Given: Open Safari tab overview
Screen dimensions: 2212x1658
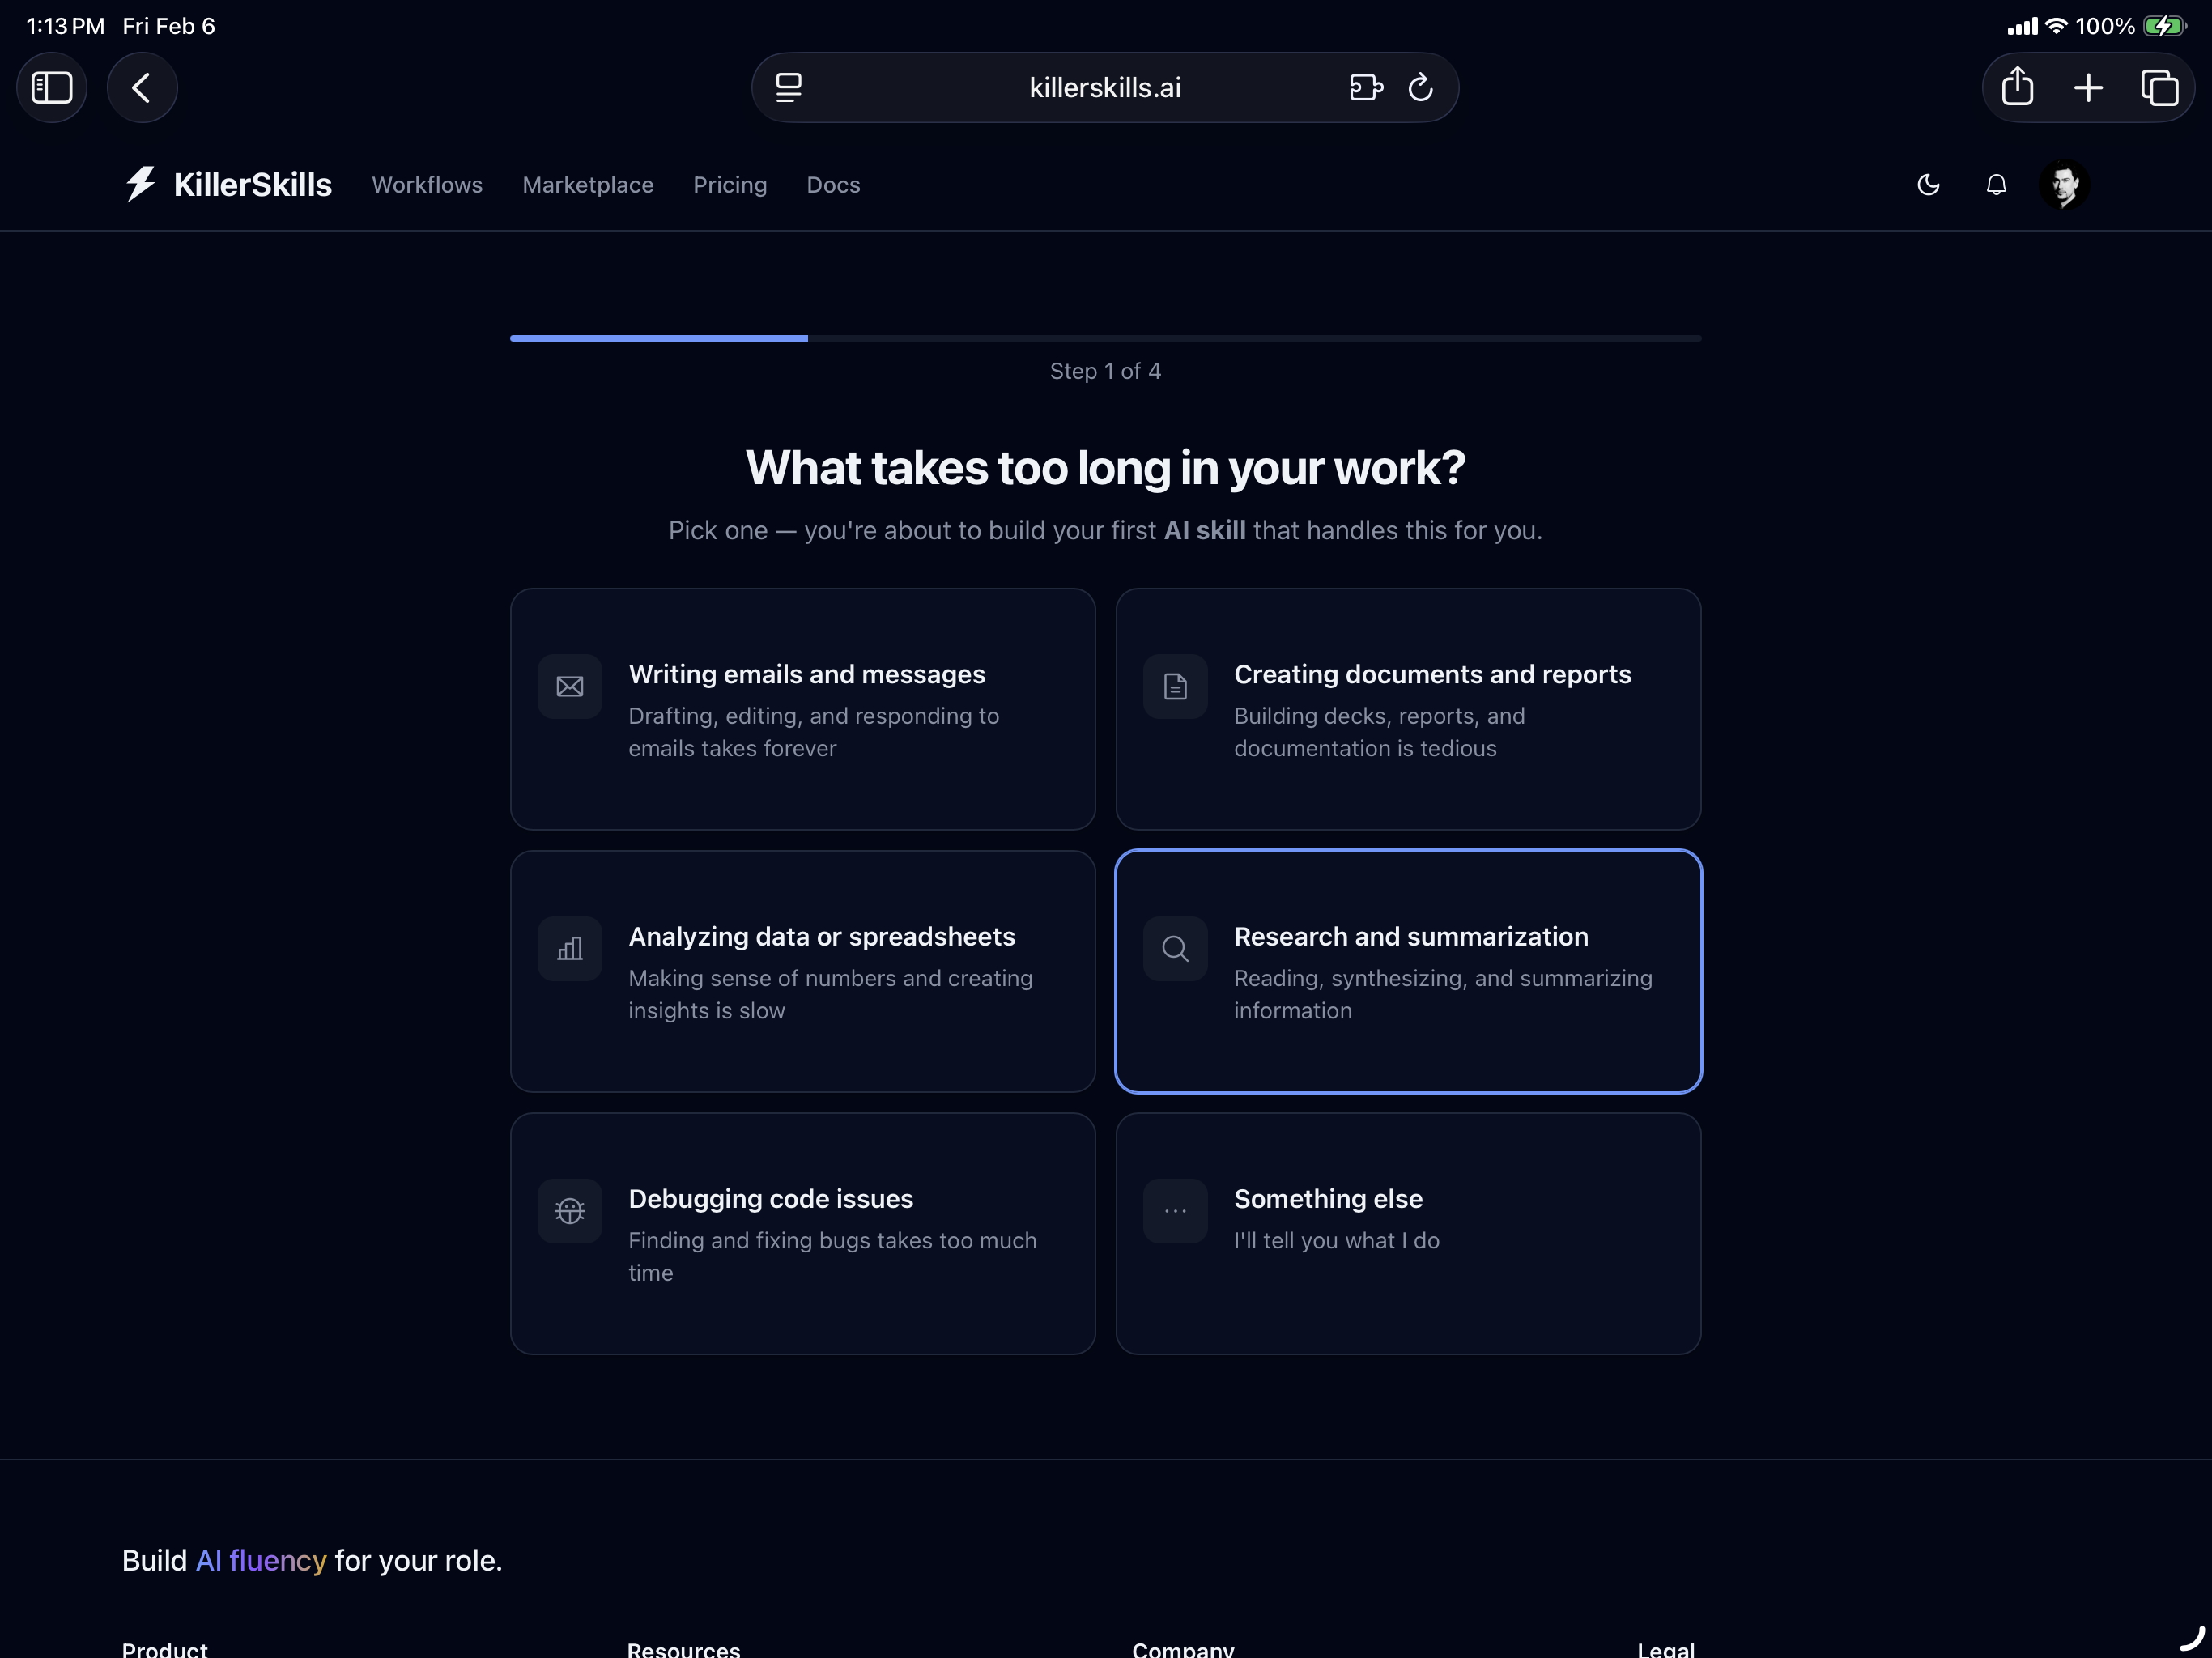Looking at the screenshot, I should click(x=2161, y=87).
